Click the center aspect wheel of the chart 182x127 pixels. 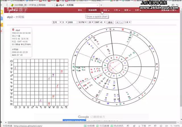(115, 67)
